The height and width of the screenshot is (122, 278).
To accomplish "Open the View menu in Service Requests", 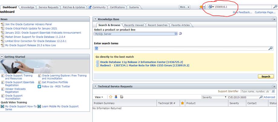I will coord(99,97).
